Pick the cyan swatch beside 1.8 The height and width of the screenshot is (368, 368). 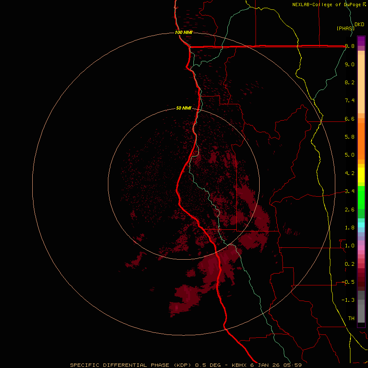click(x=361, y=225)
